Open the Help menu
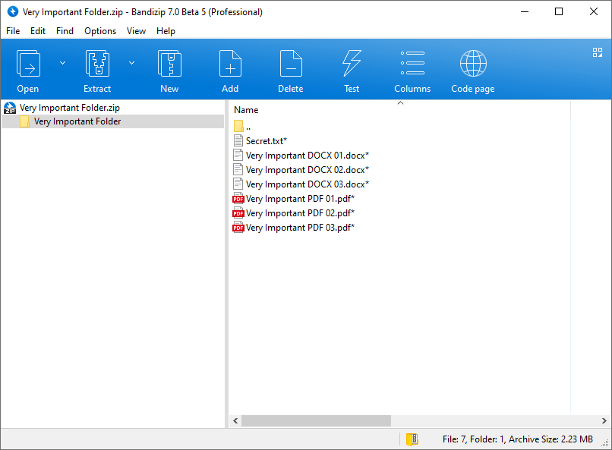Viewport: 612px width, 450px height. pos(166,31)
